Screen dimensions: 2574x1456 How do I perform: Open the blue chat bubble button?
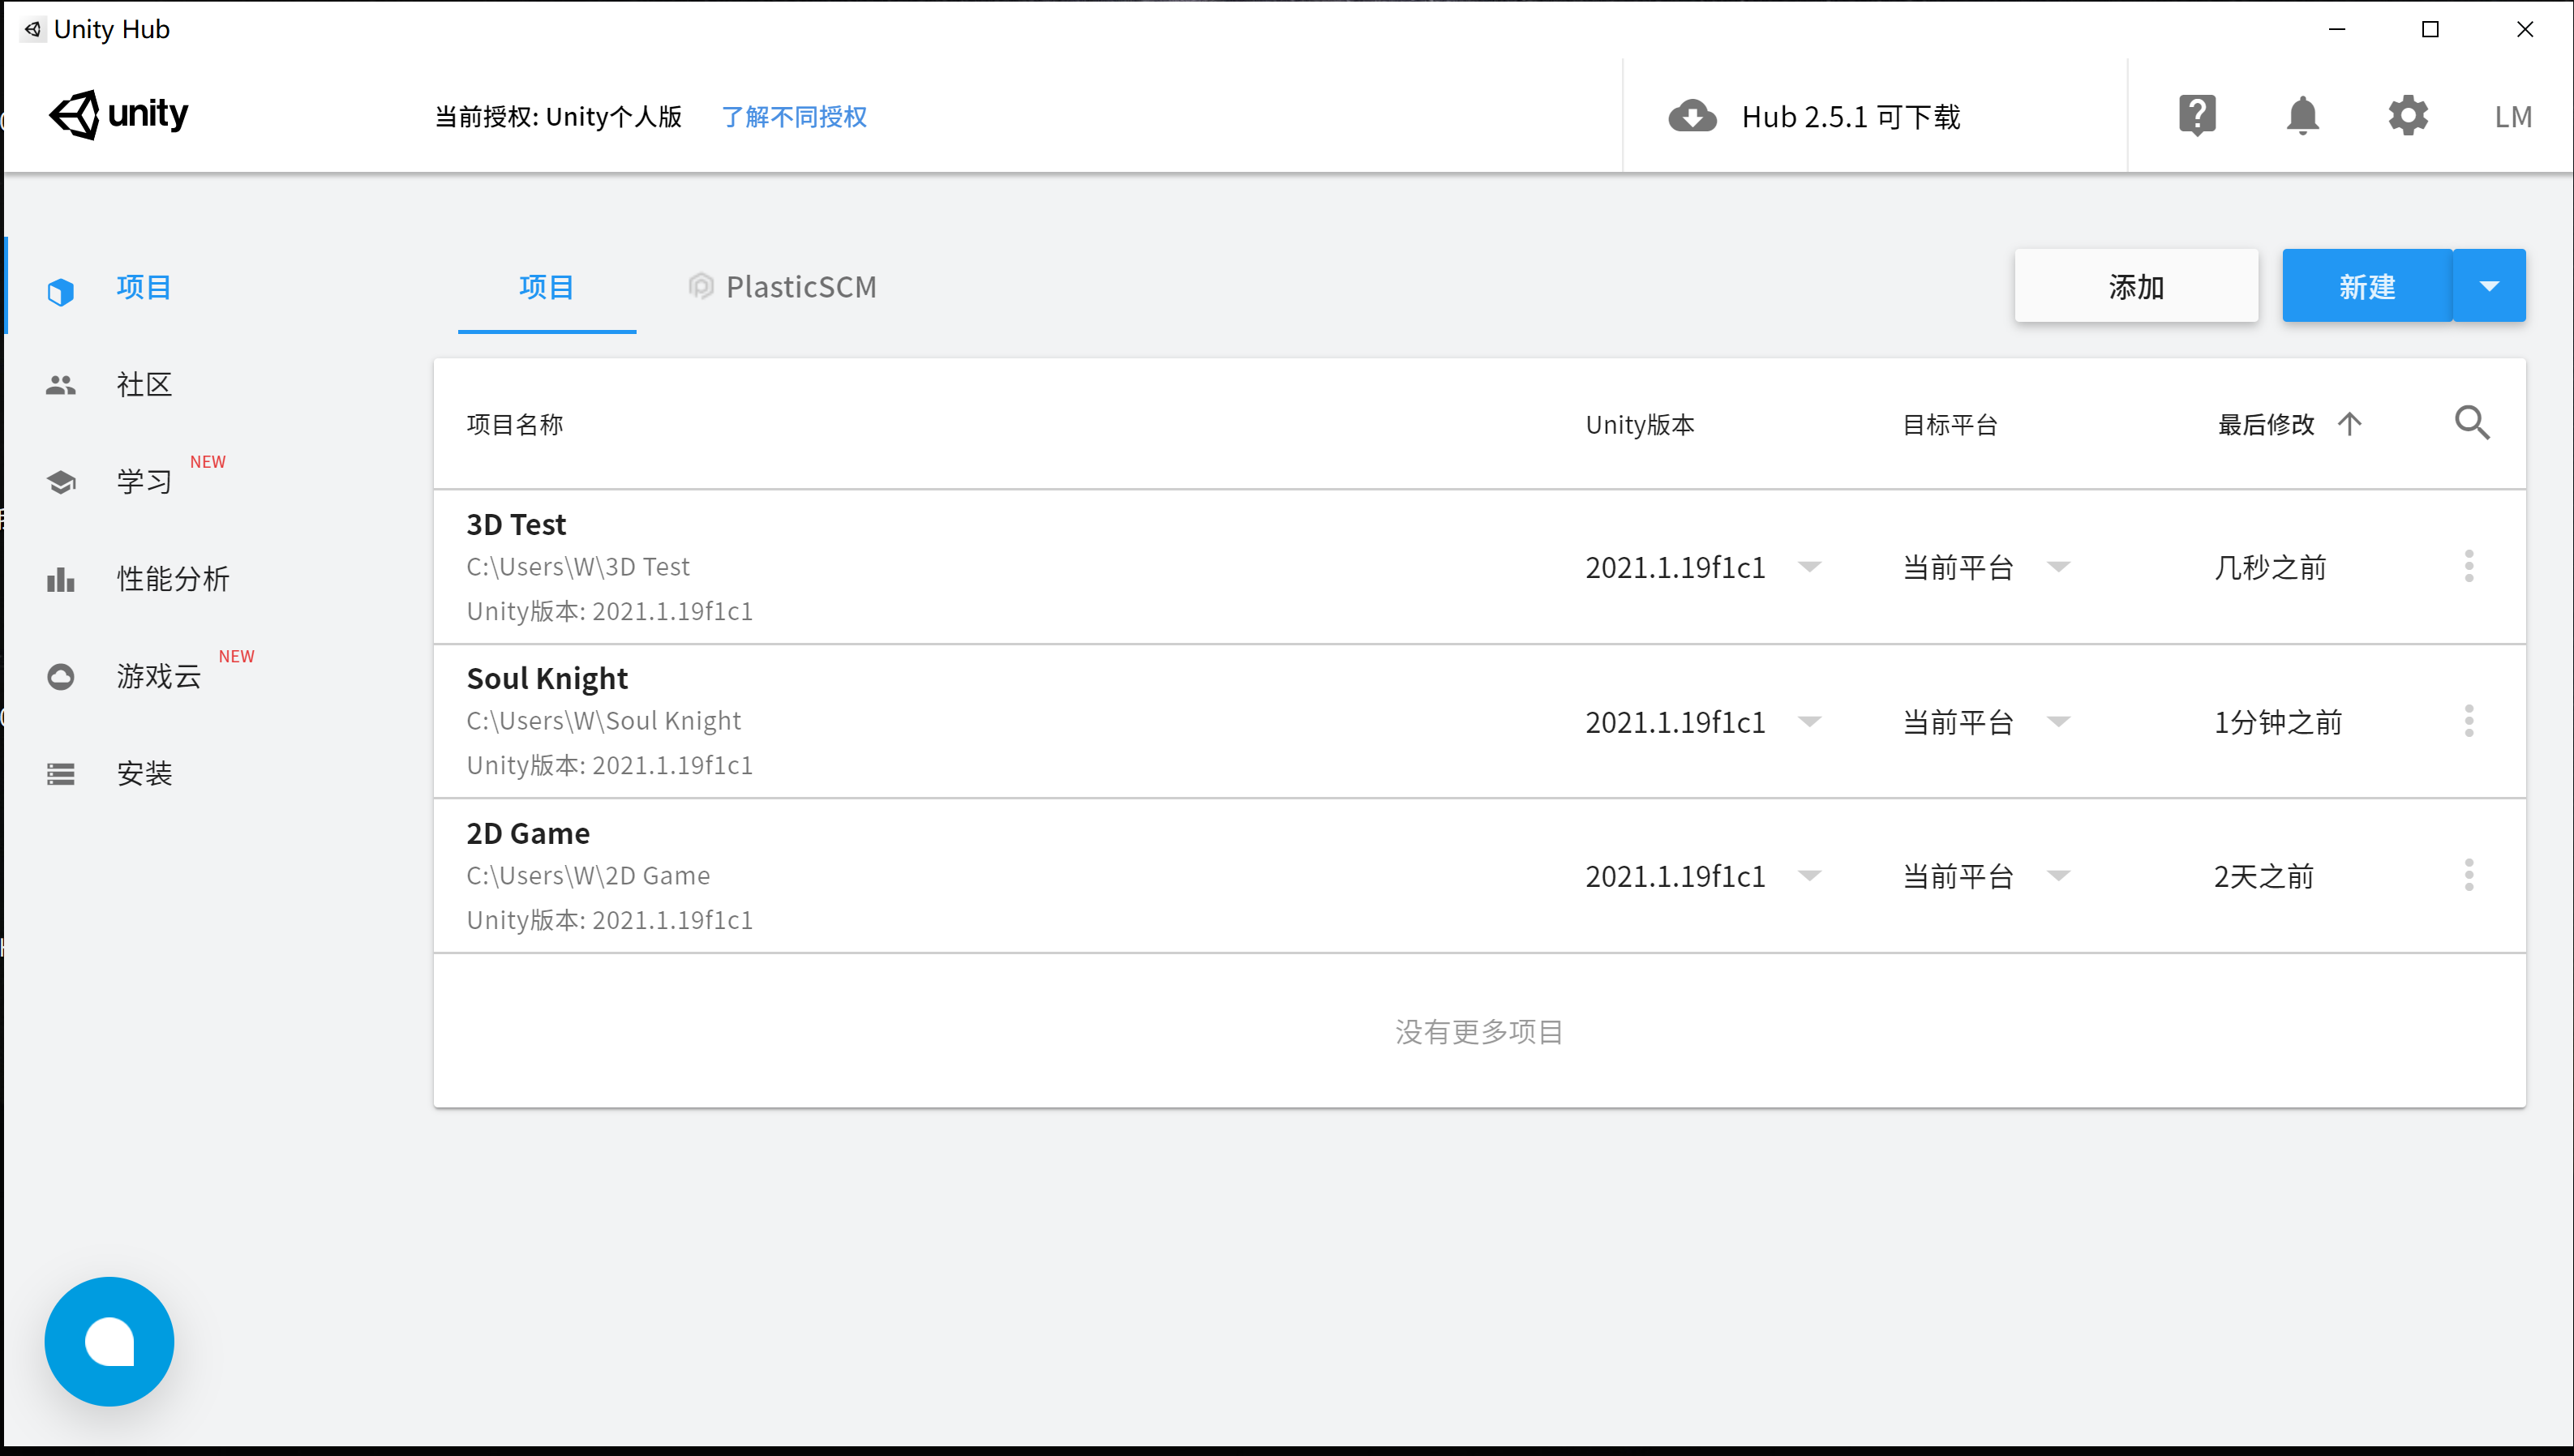pos(110,1341)
